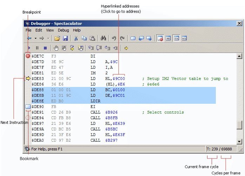This screenshot has height=176, width=245.
Task: Click the paste clipboard icon
Action: coord(92,38)
